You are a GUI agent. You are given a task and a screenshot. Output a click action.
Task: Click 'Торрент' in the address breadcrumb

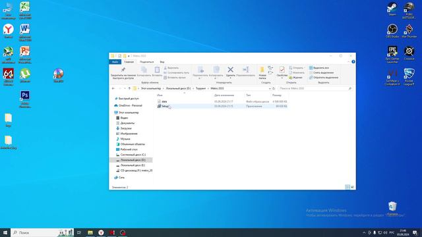[200, 88]
